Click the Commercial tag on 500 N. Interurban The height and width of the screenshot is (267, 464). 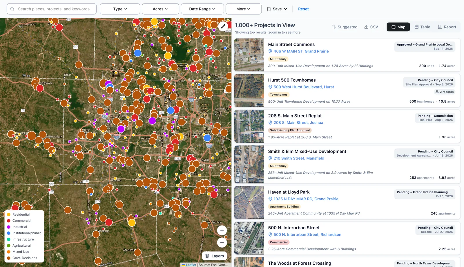pyautogui.click(x=279, y=242)
